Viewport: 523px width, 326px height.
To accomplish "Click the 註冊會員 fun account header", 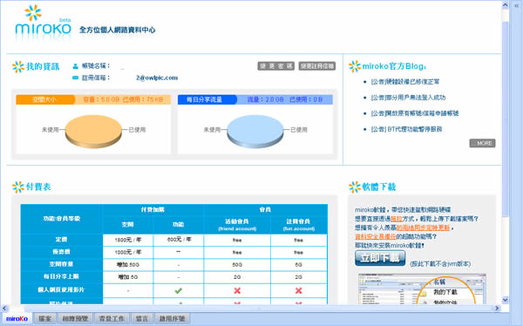I will (298, 225).
